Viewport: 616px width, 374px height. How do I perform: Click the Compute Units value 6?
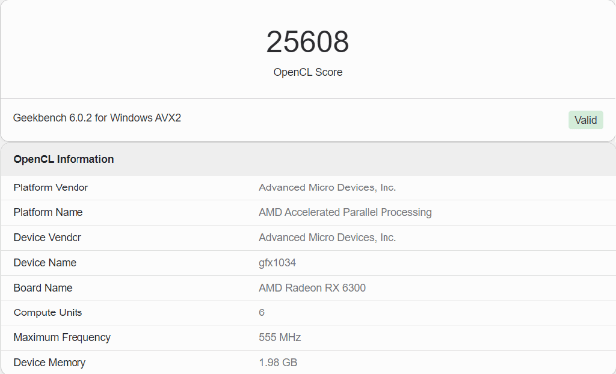point(261,312)
